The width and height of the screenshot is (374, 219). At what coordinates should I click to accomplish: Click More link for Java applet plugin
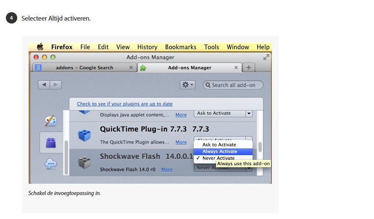point(181,115)
